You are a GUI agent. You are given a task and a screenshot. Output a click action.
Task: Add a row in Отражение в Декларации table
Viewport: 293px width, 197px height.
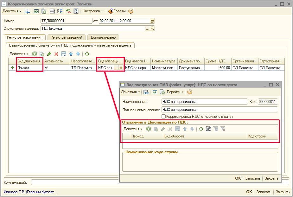[148, 129]
